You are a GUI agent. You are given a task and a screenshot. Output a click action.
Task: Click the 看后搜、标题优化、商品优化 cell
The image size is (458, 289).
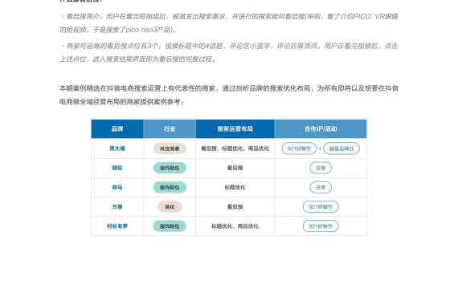pyautogui.click(x=235, y=149)
